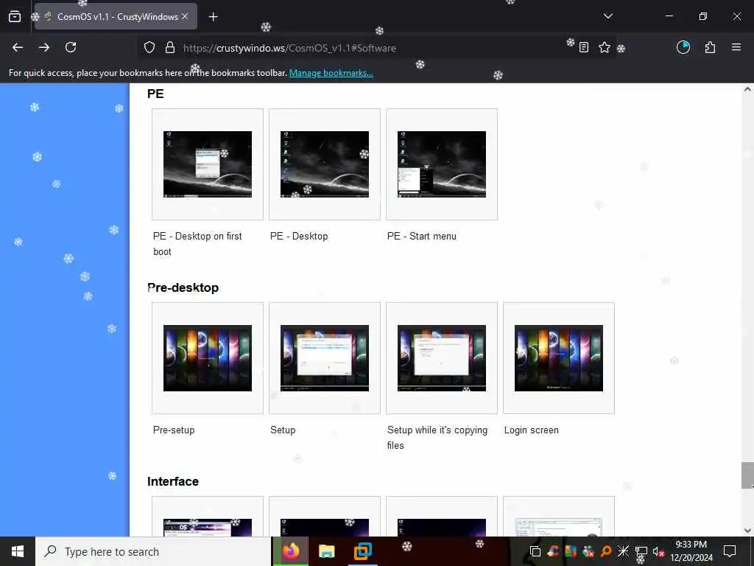Open the Firefox hamburger application menu
The height and width of the screenshot is (566, 754).
[x=736, y=47]
